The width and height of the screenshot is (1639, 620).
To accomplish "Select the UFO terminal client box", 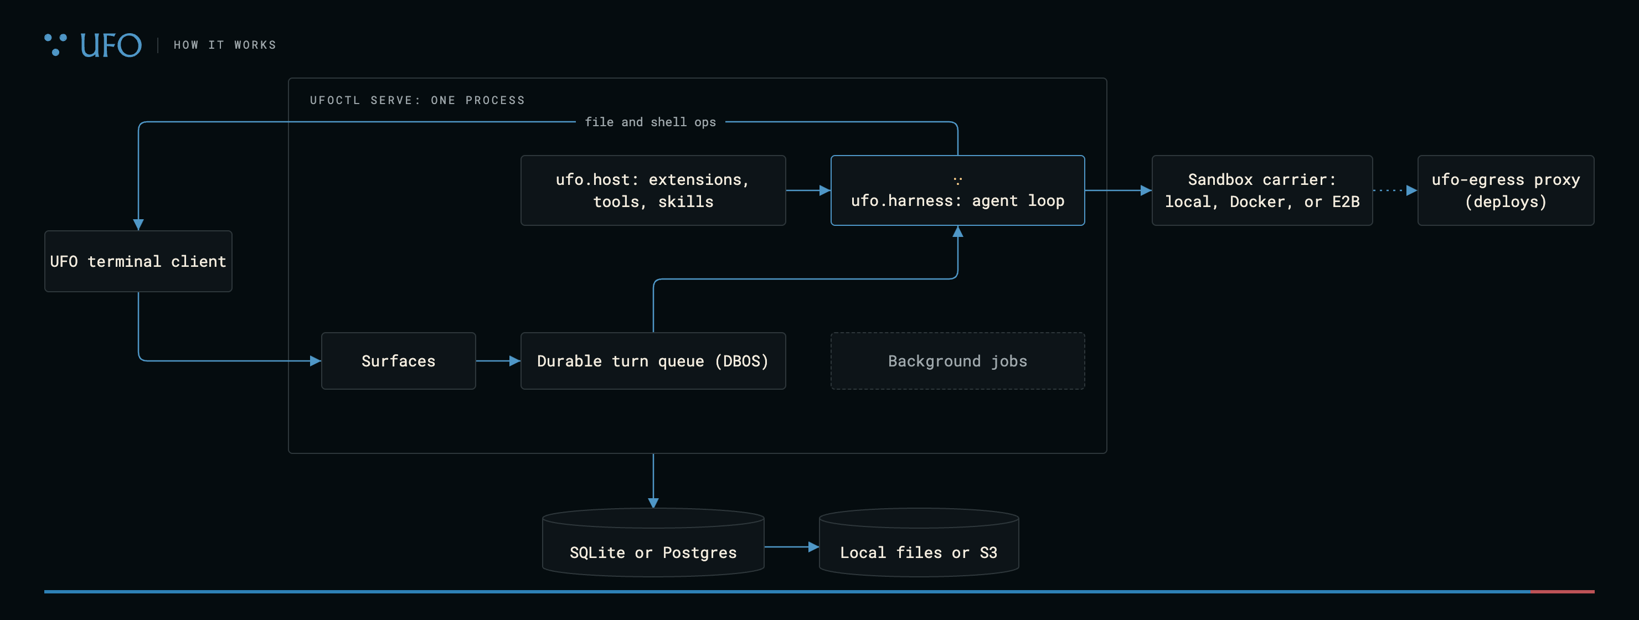I will tap(138, 261).
